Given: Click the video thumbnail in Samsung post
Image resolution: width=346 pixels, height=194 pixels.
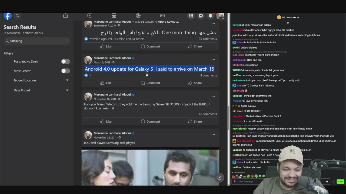Looking at the screenshot, I should tap(150, 167).
